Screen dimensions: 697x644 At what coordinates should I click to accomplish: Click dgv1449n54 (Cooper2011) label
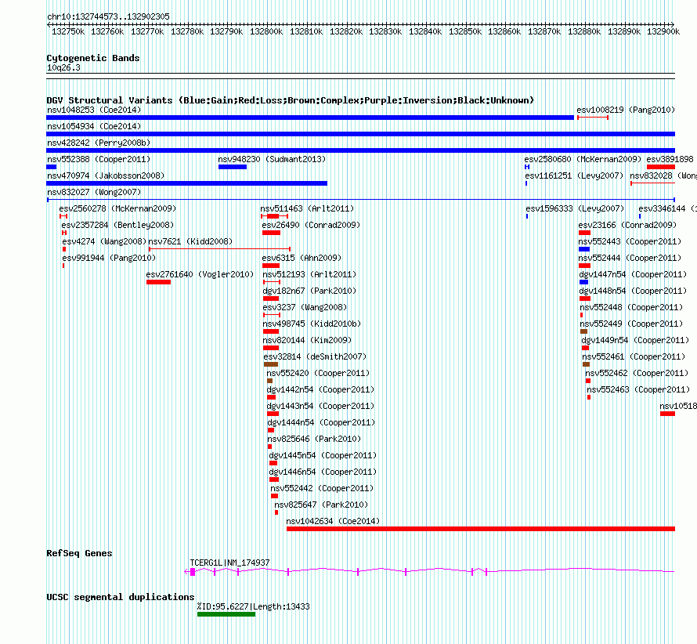pos(635,340)
